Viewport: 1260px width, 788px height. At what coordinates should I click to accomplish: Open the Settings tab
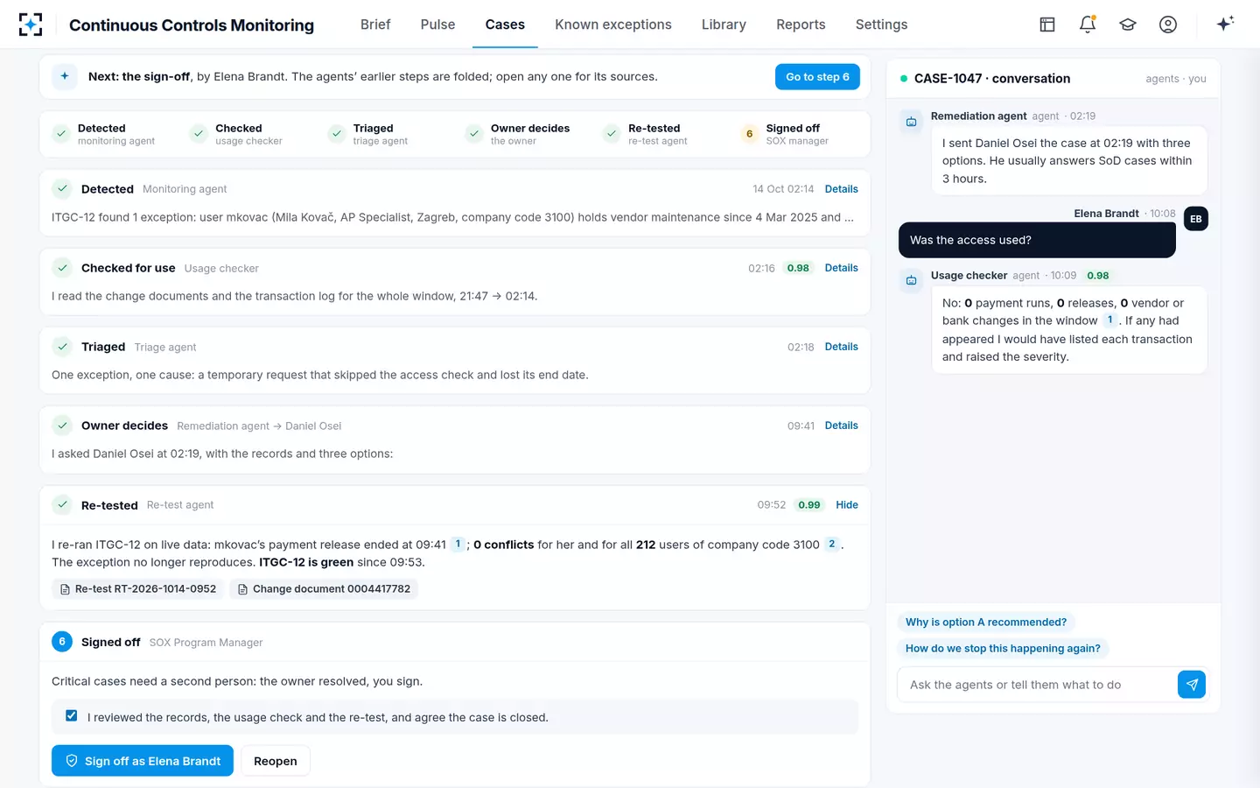pos(881,25)
